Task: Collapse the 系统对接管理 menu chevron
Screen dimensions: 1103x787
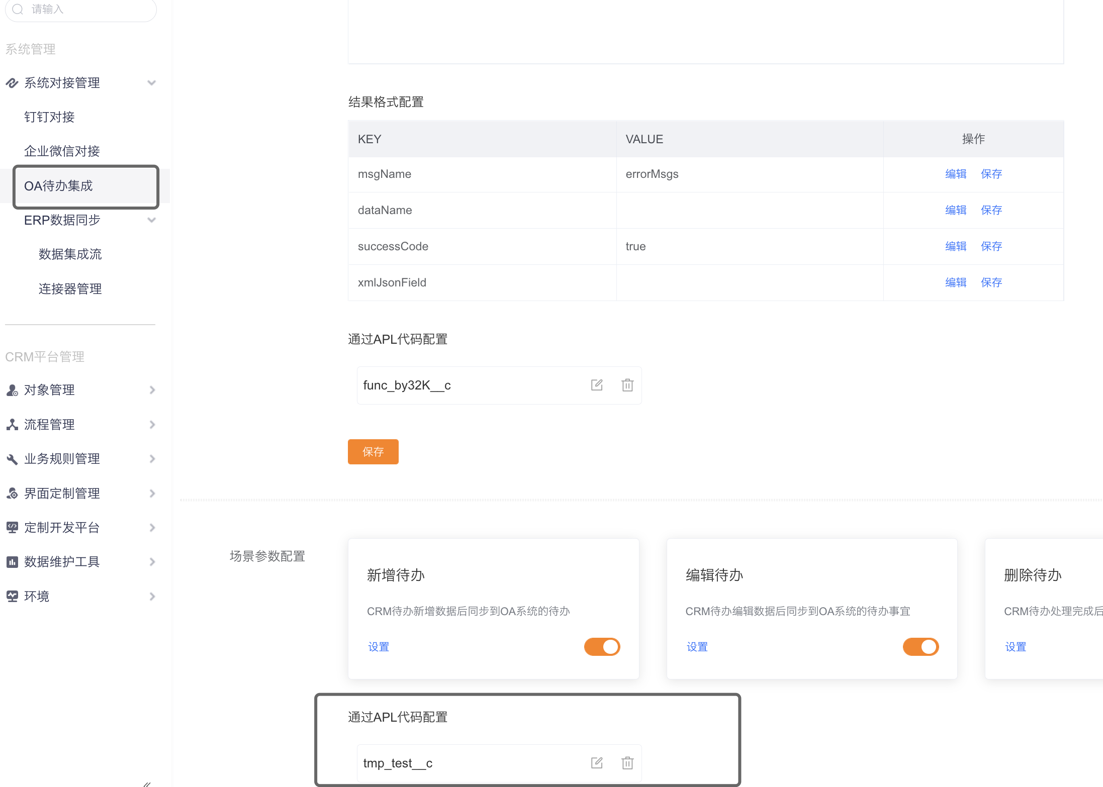Action: [151, 83]
